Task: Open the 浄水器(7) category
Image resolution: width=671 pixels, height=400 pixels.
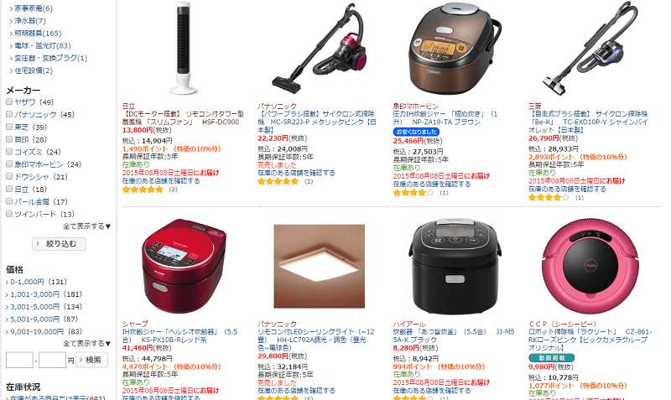Action: click(30, 20)
